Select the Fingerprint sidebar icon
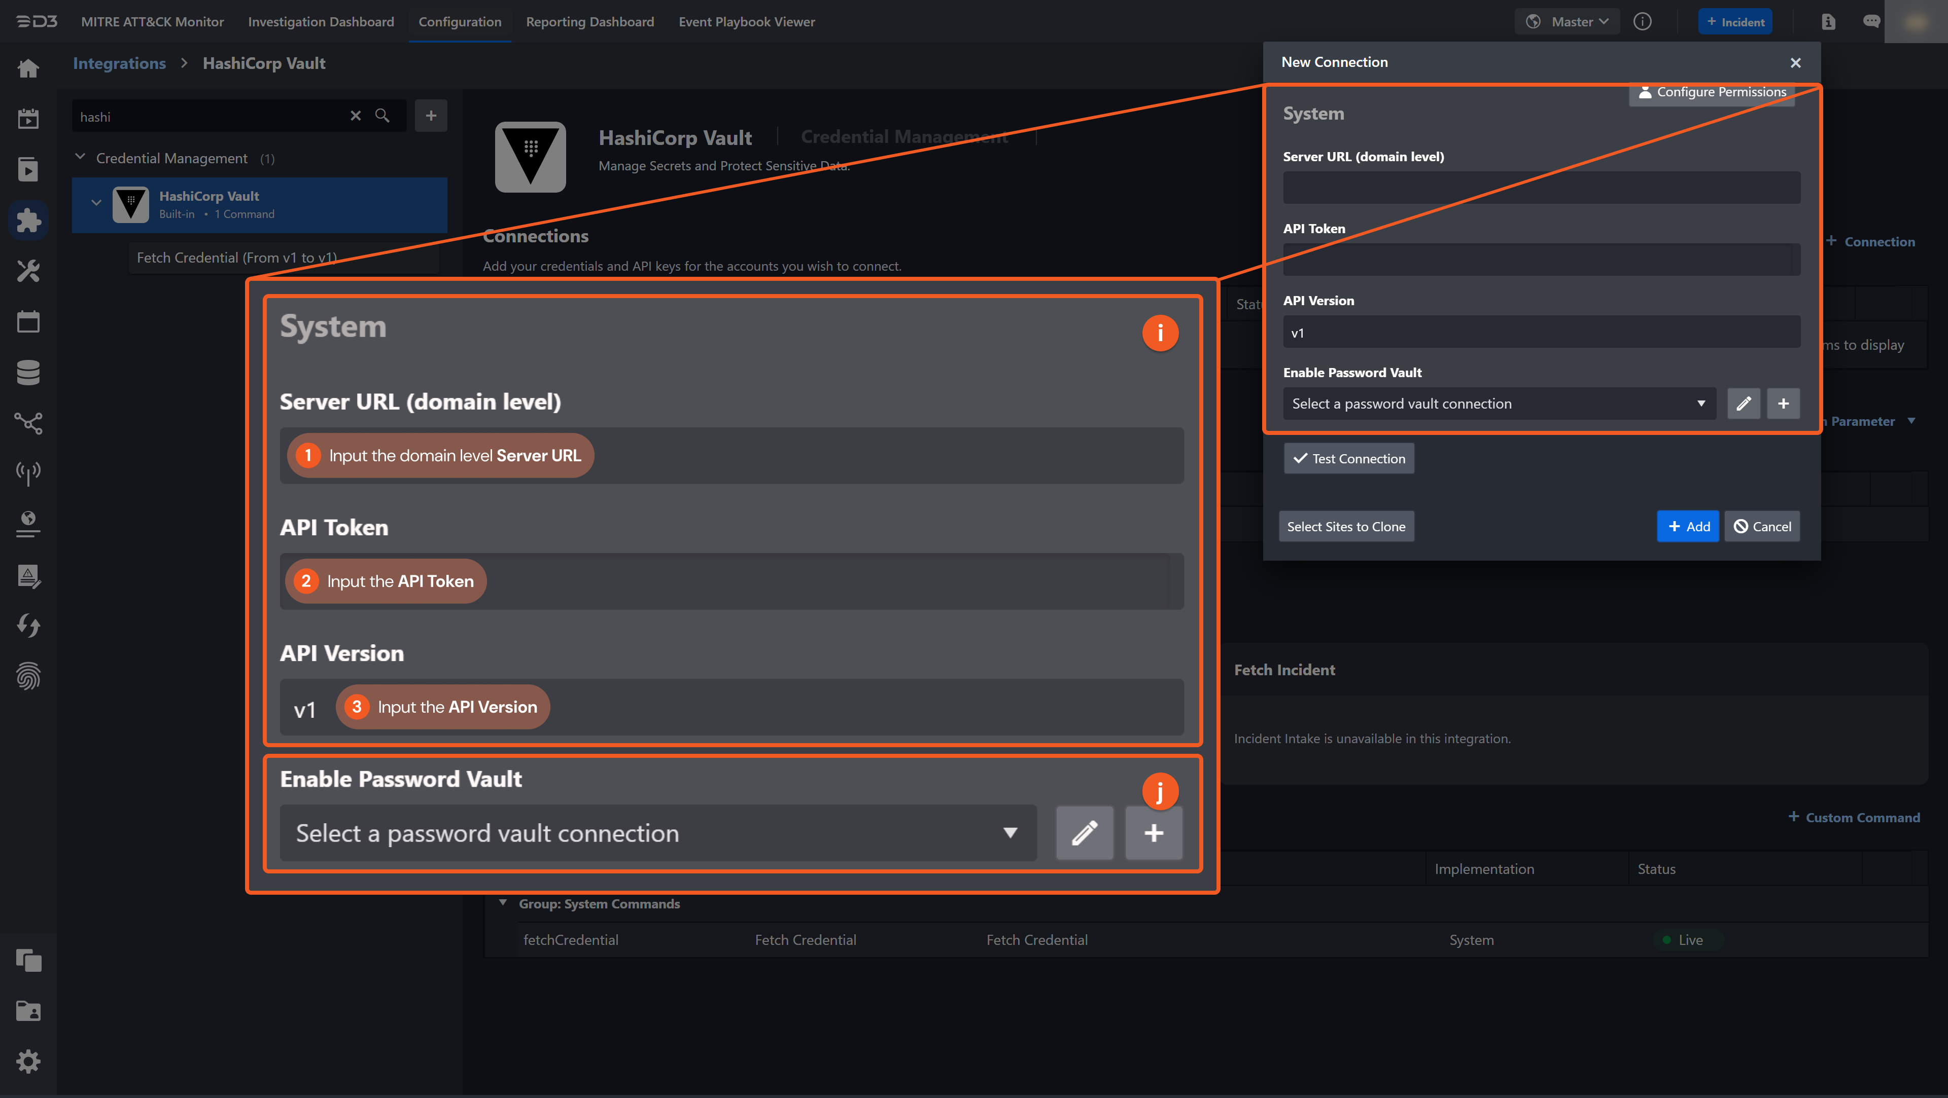 click(28, 676)
